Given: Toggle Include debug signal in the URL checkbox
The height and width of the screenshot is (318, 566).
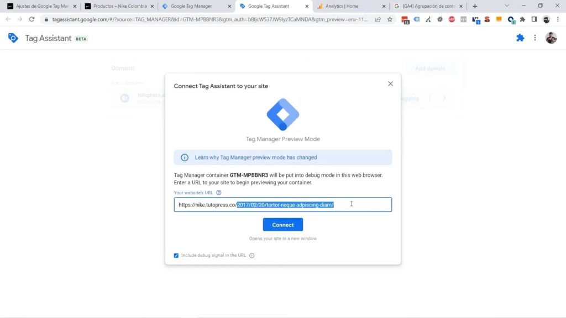Looking at the screenshot, I should pos(176,255).
